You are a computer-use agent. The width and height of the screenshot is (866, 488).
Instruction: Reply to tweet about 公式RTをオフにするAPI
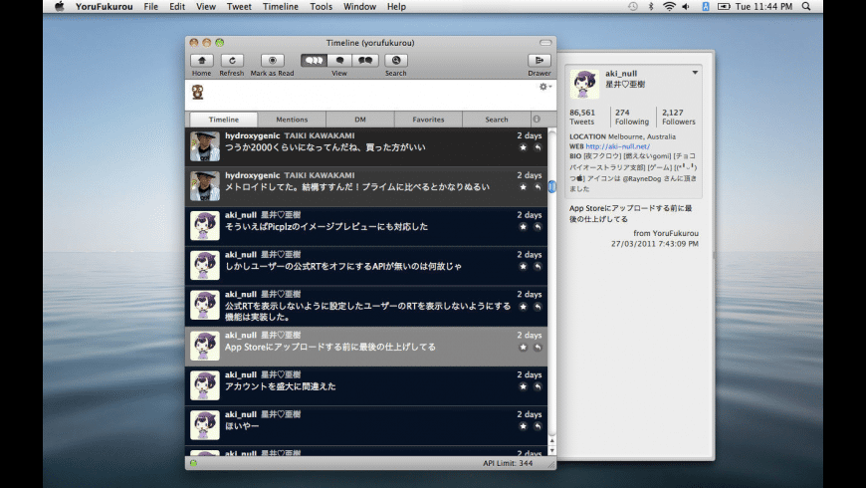(538, 267)
